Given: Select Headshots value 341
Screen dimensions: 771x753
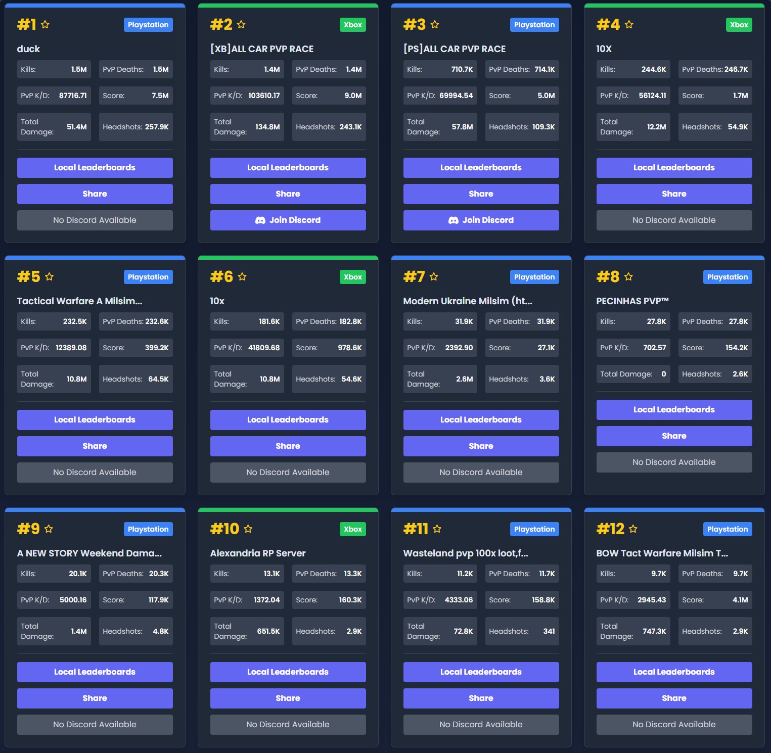Looking at the screenshot, I should 549,631.
